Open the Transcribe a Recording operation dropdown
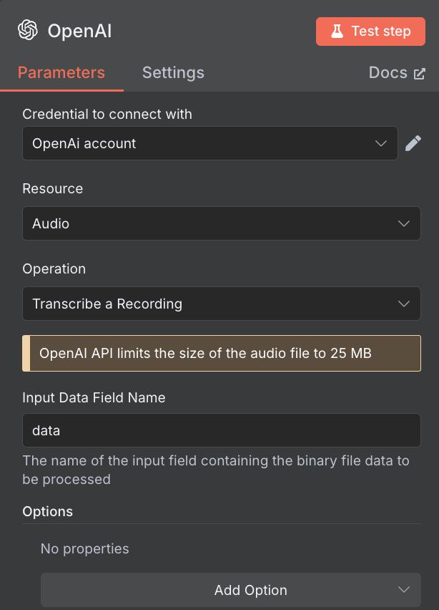 222,304
